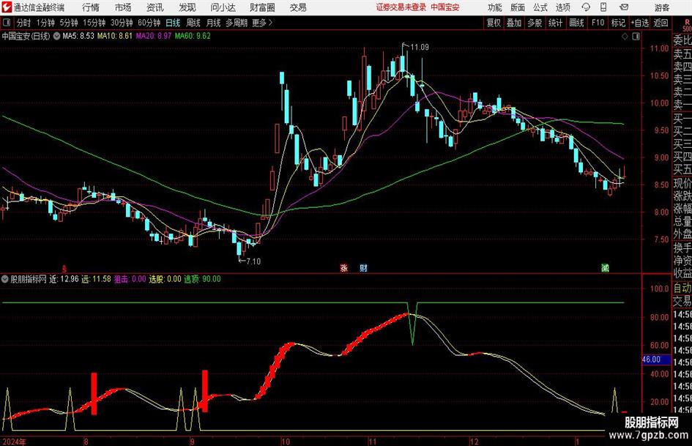The height and width of the screenshot is (446, 692).
Task: Open the F10 company info button
Action: (x=598, y=23)
